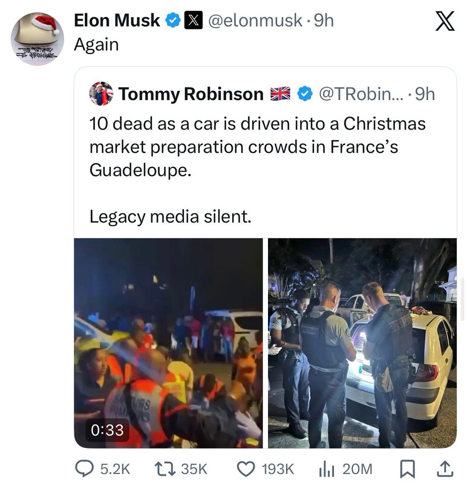The height and width of the screenshot is (486, 468).
Task: Play the 0:33 video thumbnail
Action: 168,343
